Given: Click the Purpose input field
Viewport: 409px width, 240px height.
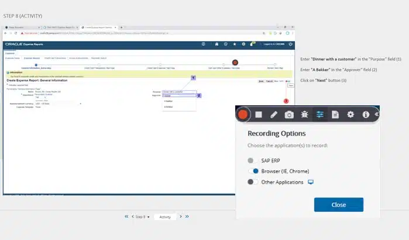Looking at the screenshot, I should tap(179, 92).
